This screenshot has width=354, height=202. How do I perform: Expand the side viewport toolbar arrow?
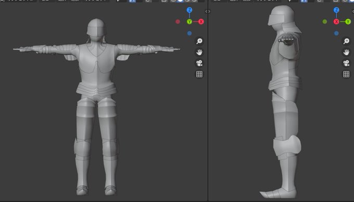209,11
